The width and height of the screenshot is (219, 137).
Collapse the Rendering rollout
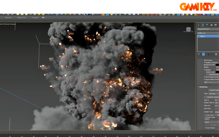198,87
